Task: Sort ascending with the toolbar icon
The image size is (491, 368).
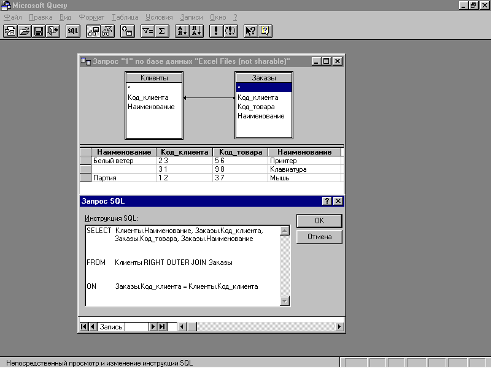Action: coord(182,31)
